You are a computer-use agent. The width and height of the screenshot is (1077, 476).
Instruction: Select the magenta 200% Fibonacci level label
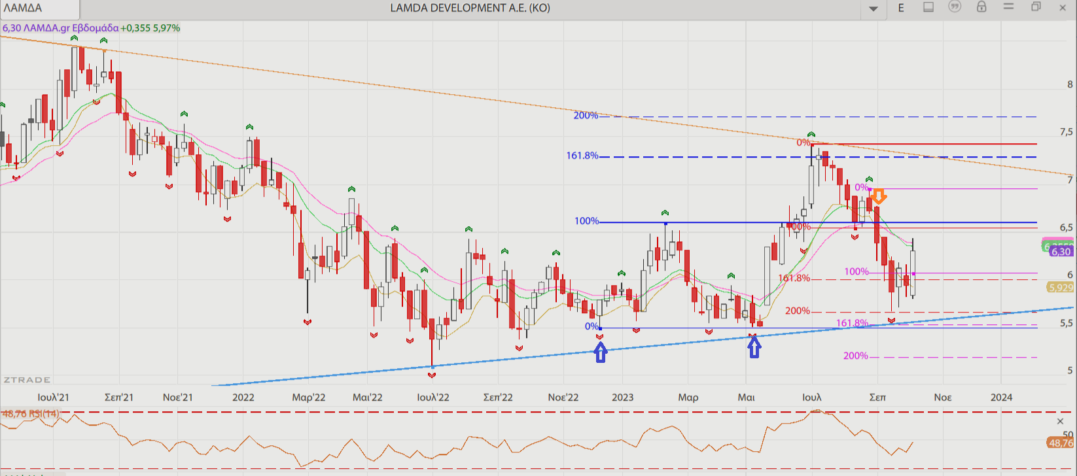(856, 356)
